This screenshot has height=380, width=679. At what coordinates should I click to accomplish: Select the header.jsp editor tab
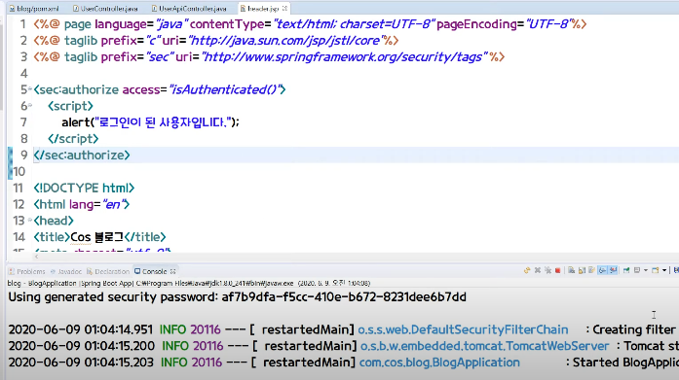click(263, 9)
